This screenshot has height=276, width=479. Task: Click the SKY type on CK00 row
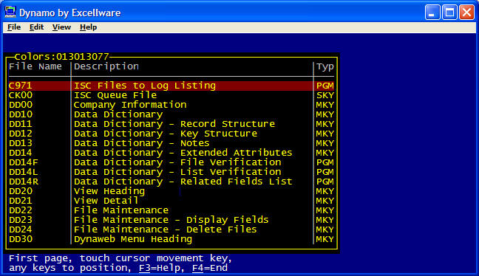click(x=325, y=95)
